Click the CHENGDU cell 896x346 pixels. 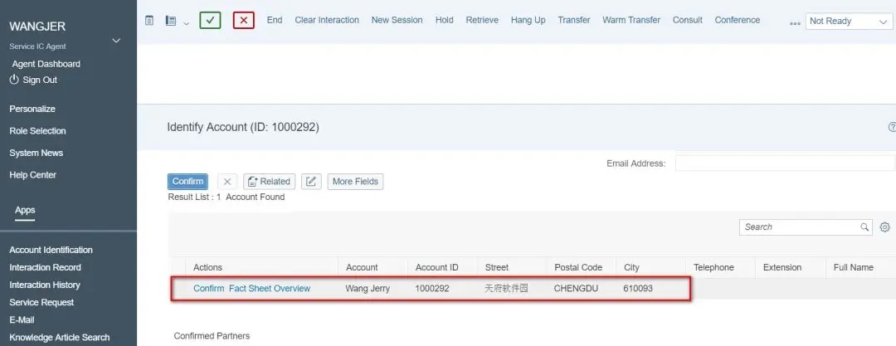[x=576, y=288]
